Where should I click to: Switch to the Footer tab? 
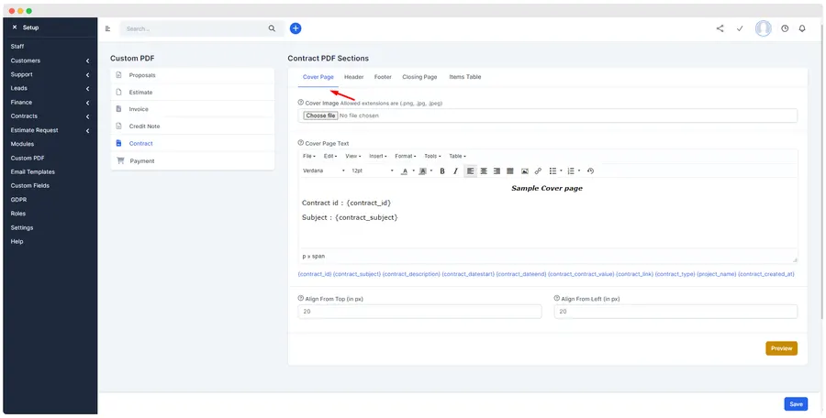pos(383,77)
